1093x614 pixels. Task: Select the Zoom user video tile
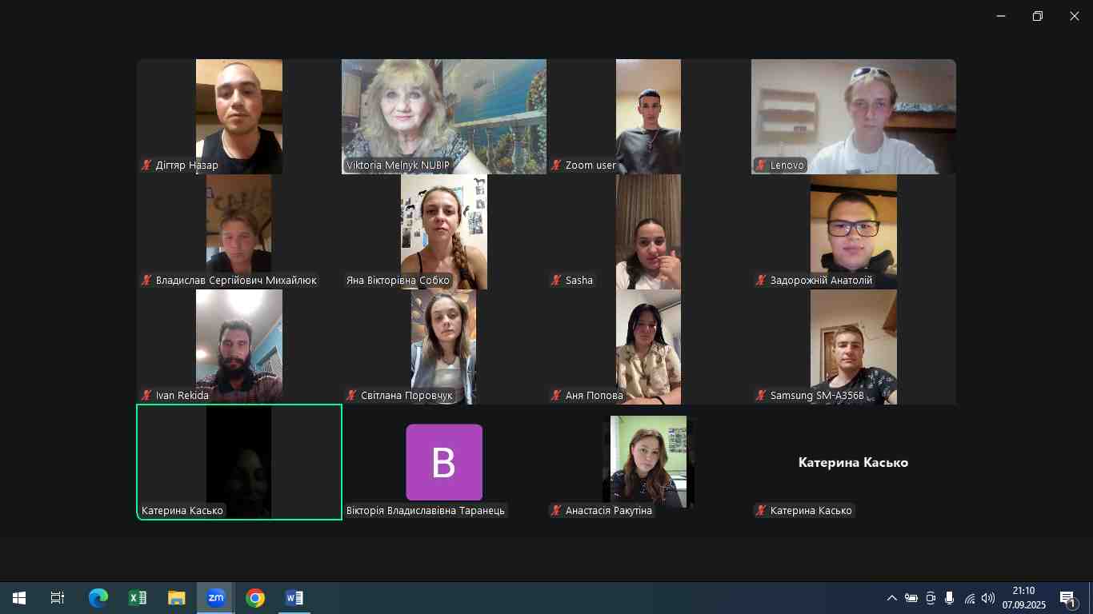click(x=649, y=117)
